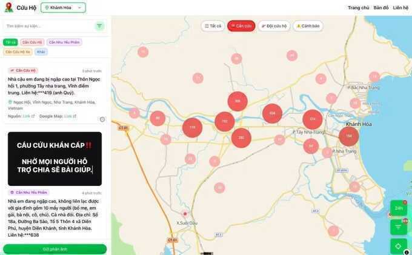Viewport: 412px width, 255px height.
Task: Click the Cứu Hộ map pin logo
Action: pos(8,7)
